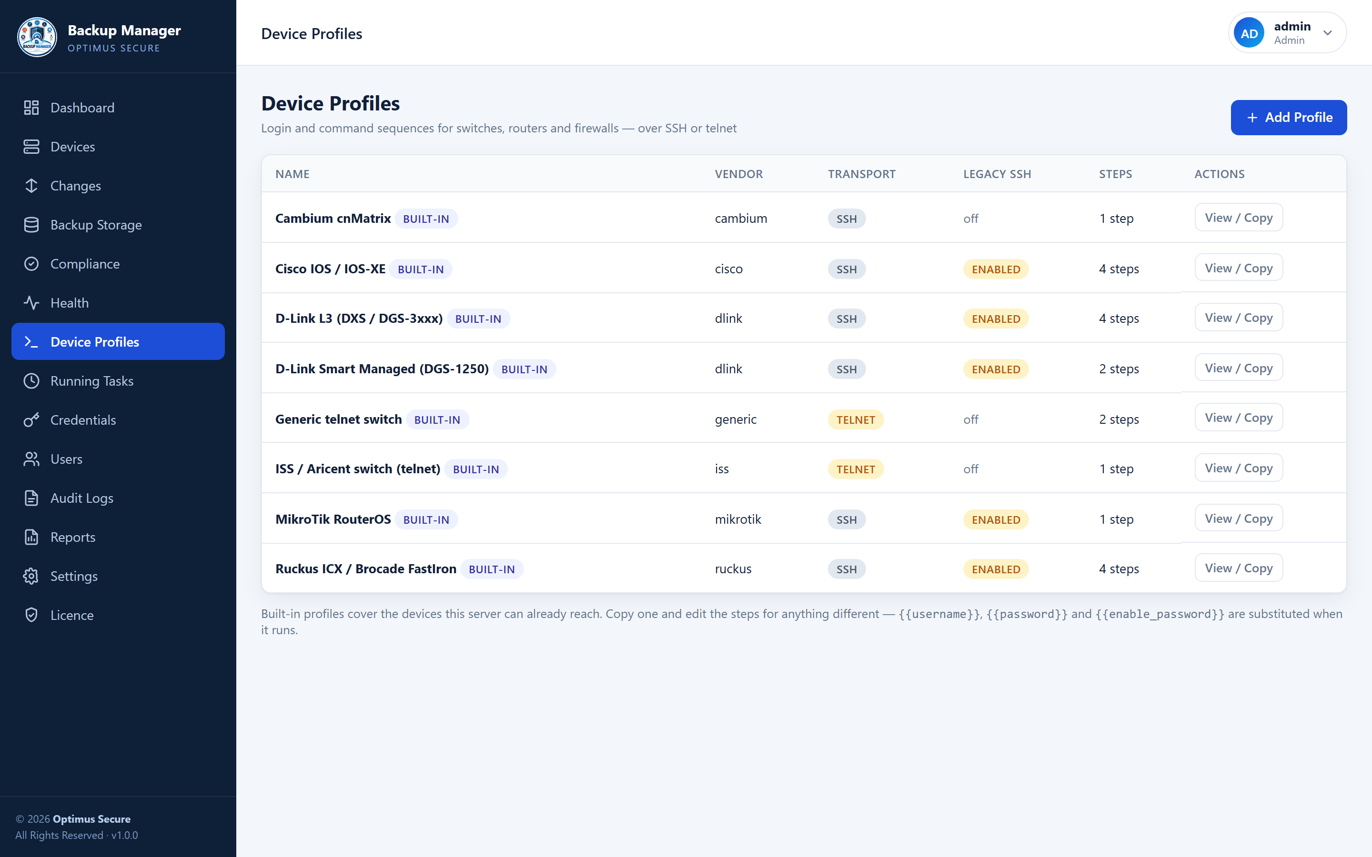Navigate to Running Tasks page
1372x857 pixels.
click(x=118, y=381)
